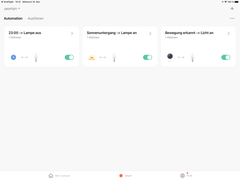Click the bulb icon in Sonnenuntergang card
Viewport: 240px width, 180px height.
pyautogui.click(x=114, y=57)
